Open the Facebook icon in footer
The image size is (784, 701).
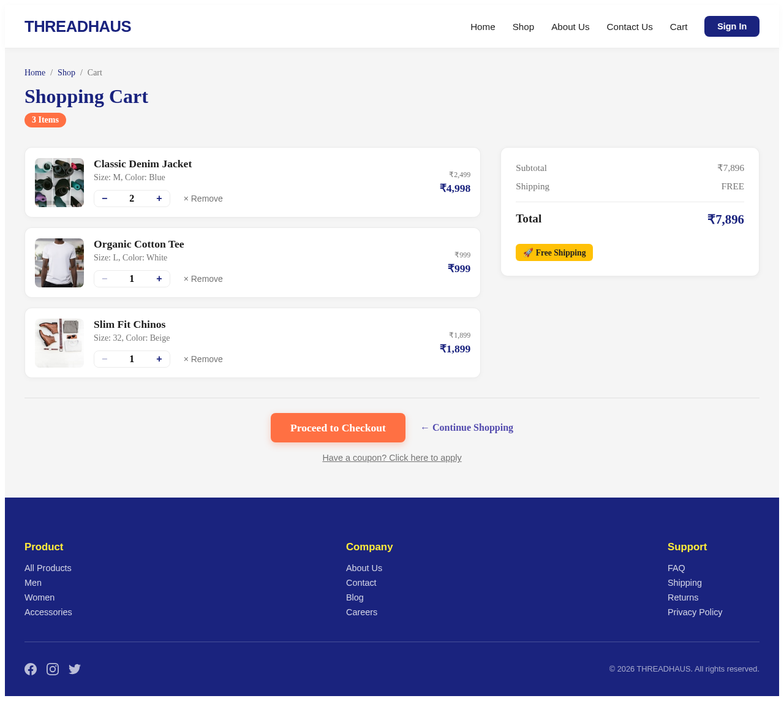click(x=31, y=669)
